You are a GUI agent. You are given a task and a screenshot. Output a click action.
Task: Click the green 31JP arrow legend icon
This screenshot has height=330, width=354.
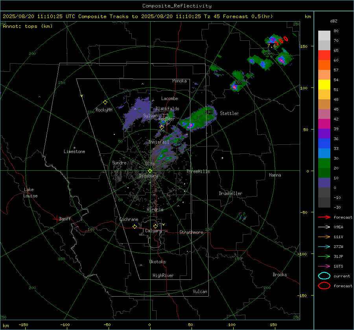coord(324,256)
